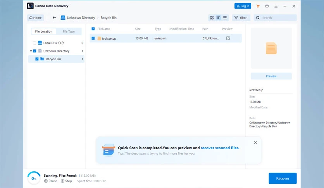Open the Filter options

point(241,18)
